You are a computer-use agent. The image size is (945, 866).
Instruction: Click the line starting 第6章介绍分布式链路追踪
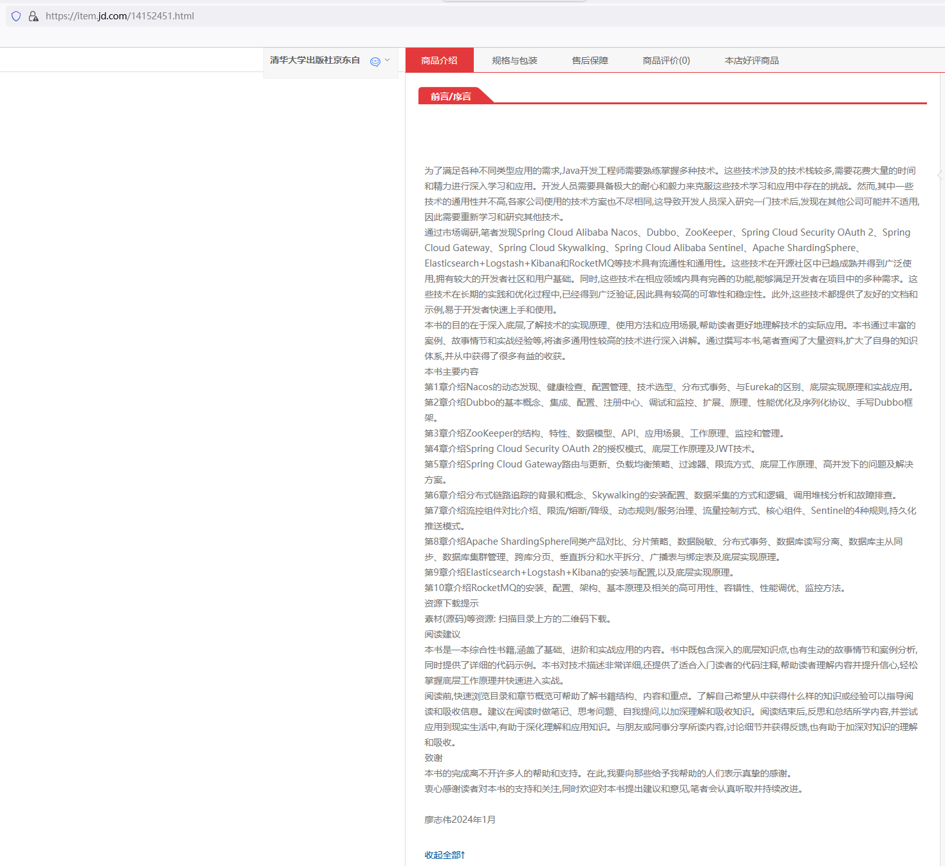[x=662, y=495]
